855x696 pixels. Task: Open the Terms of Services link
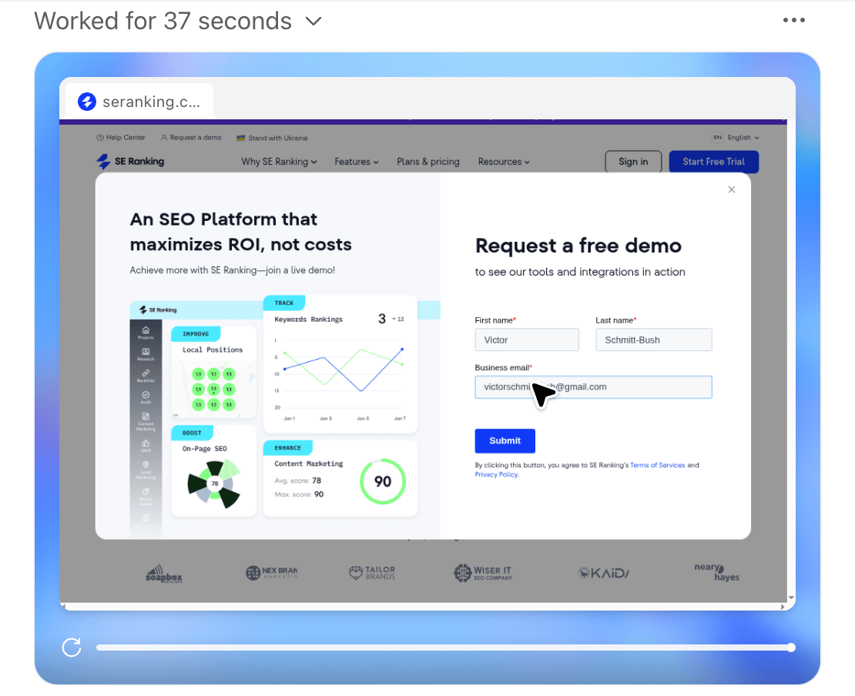pos(658,465)
